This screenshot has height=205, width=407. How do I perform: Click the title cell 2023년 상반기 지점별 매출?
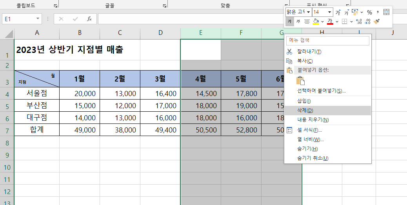(69, 50)
